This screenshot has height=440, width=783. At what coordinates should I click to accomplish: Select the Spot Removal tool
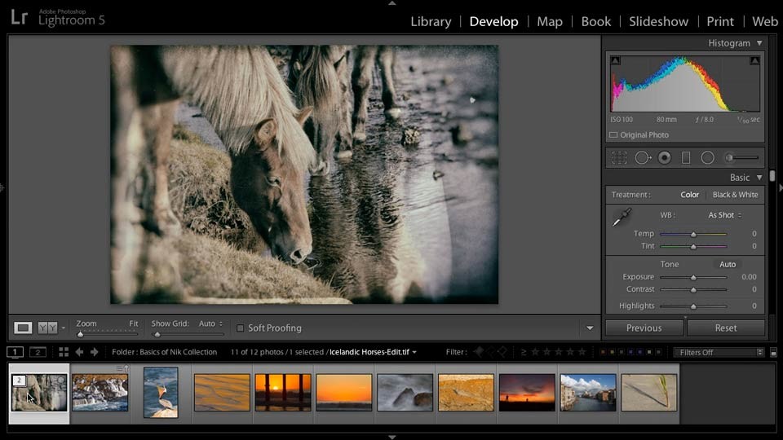point(643,157)
